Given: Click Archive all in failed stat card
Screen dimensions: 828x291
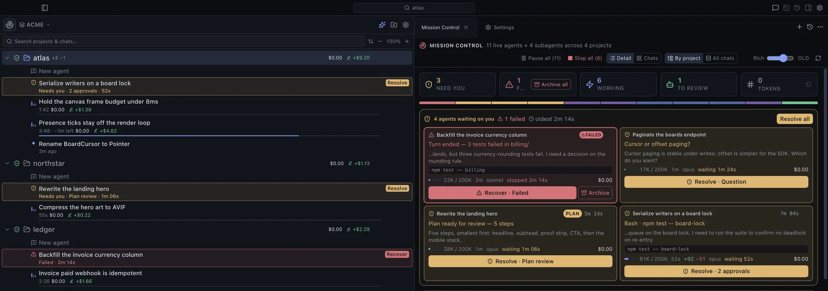Looking at the screenshot, I should pos(550,84).
